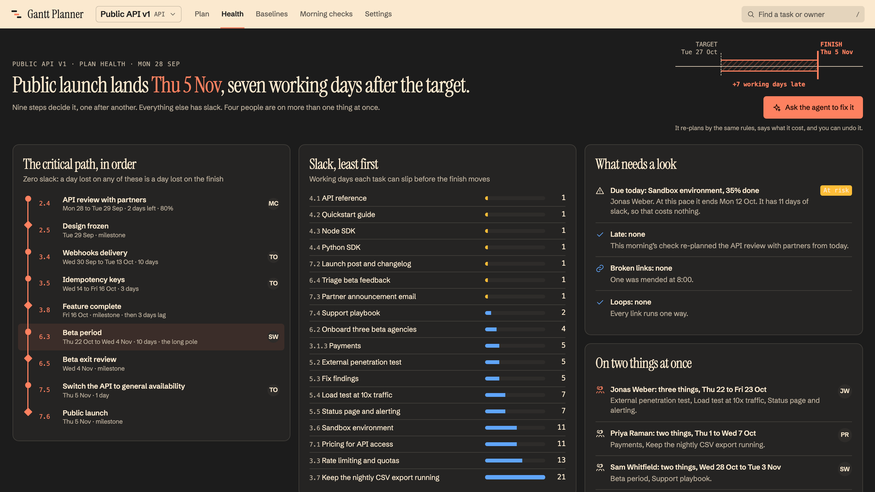Click the checkmark icon next to Late: none
Viewport: 875px width, 492px height.
(600, 235)
